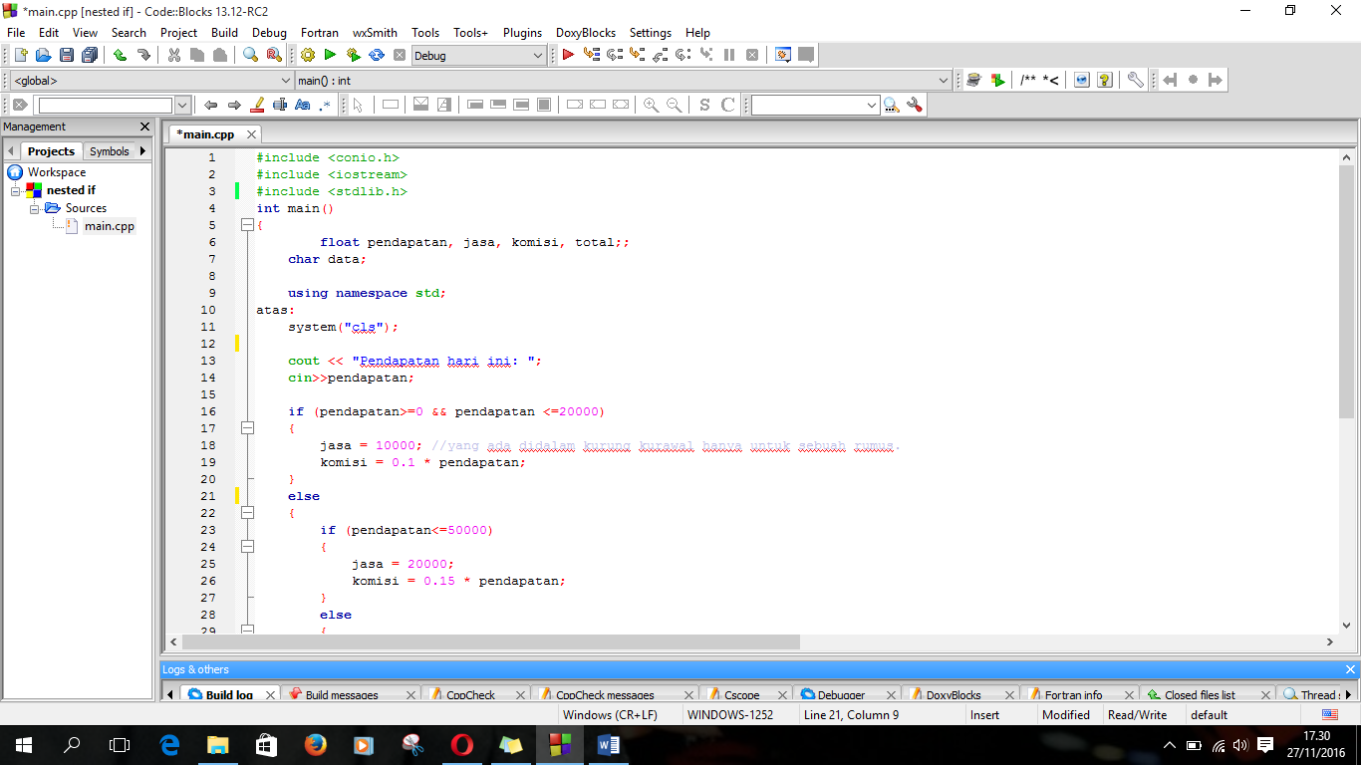Click the Redo arrow icon
Viewport: 1361px width, 765px height.
pos(143,56)
